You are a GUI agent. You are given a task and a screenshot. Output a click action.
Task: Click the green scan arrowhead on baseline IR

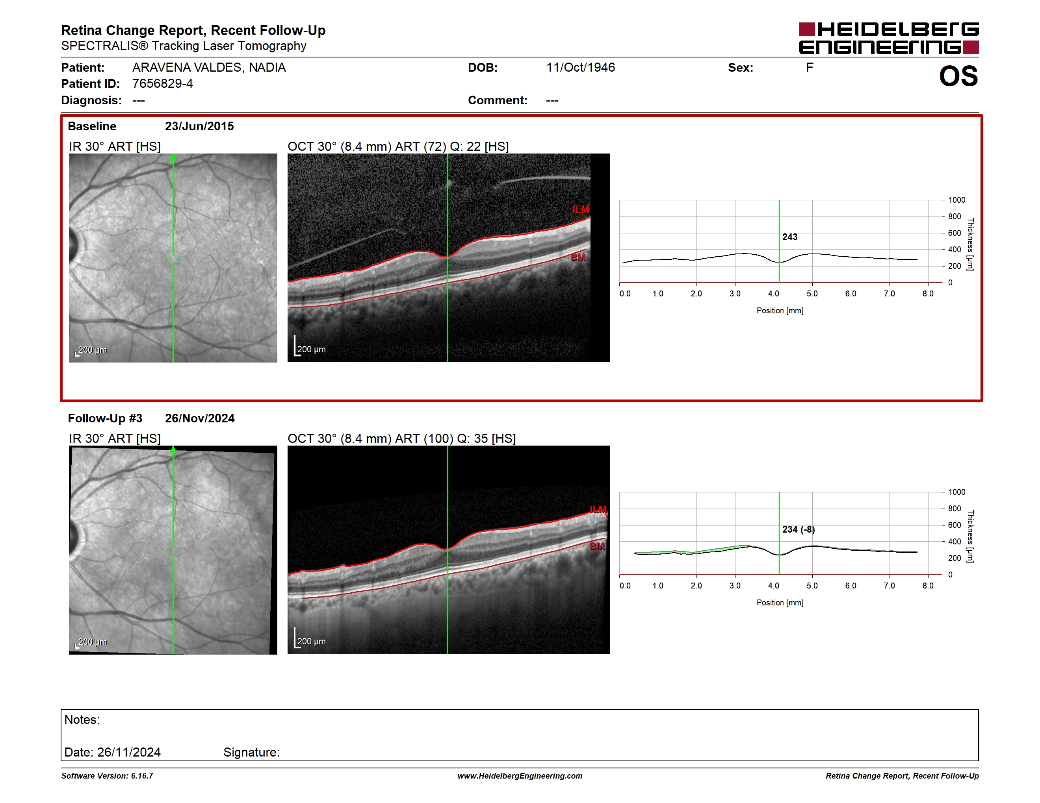click(x=173, y=158)
